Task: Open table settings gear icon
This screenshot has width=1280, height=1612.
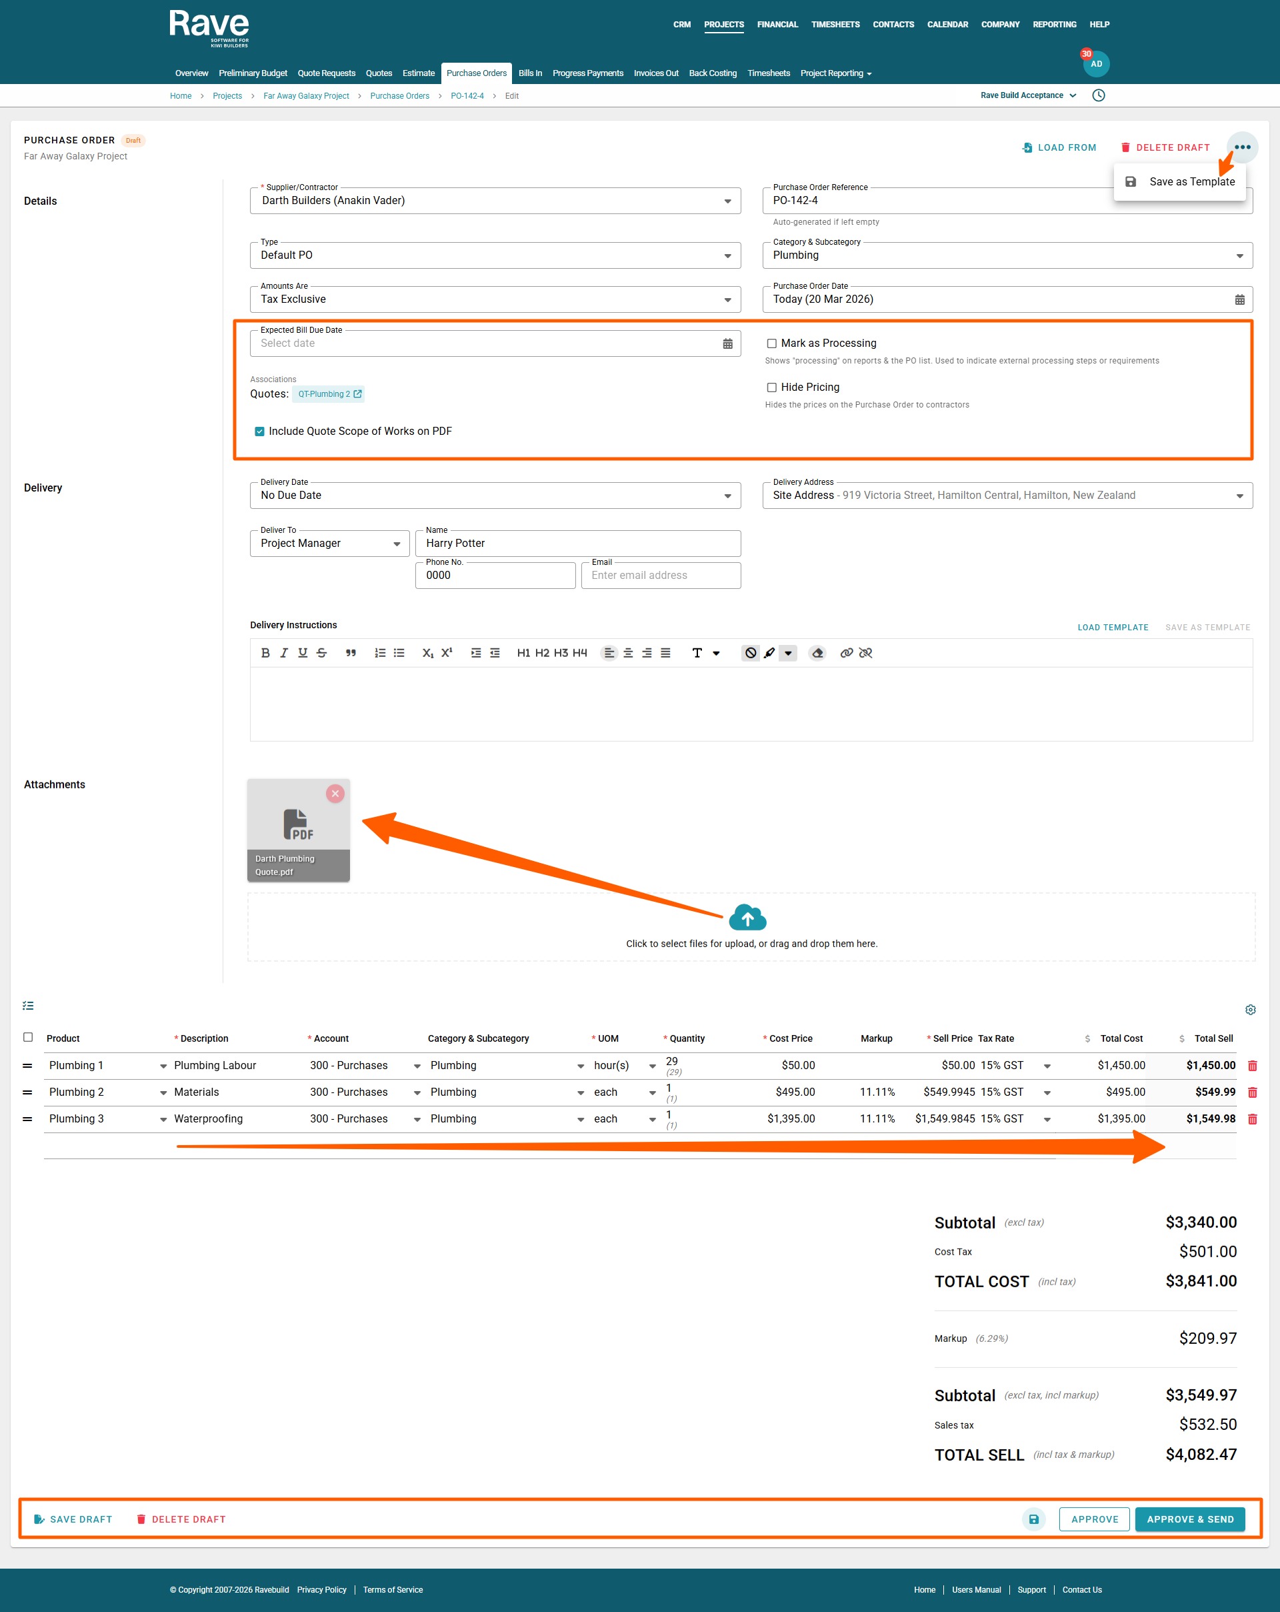Action: 1250,1009
